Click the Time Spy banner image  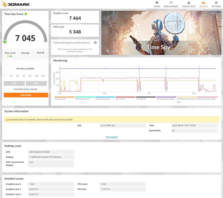(161, 33)
